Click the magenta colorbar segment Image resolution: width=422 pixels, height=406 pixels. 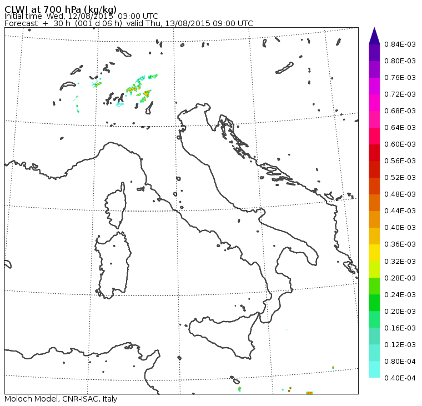pyautogui.click(x=374, y=86)
